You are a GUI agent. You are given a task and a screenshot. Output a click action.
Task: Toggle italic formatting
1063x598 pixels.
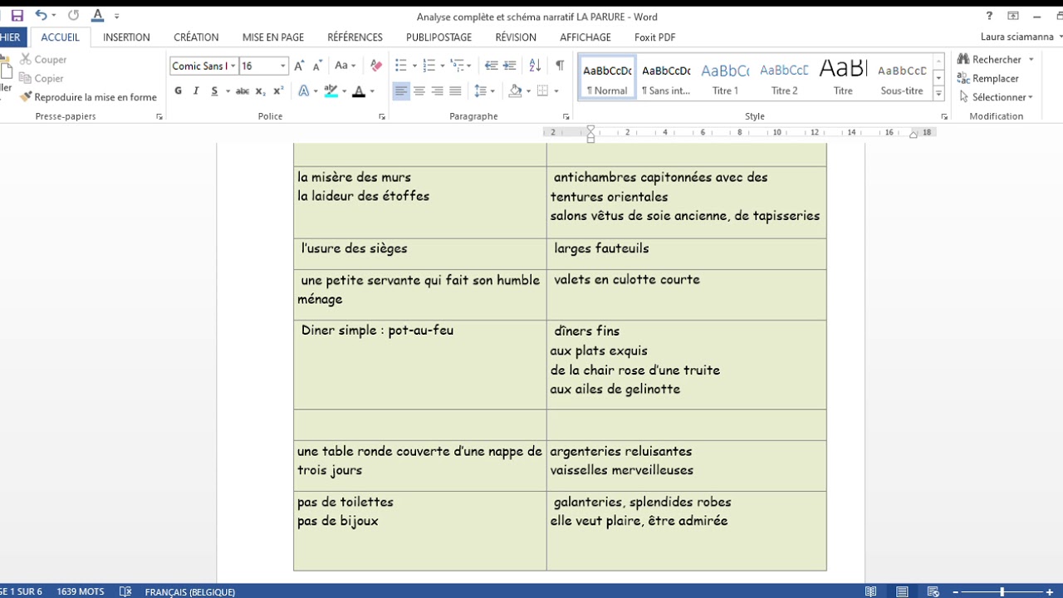click(x=196, y=91)
